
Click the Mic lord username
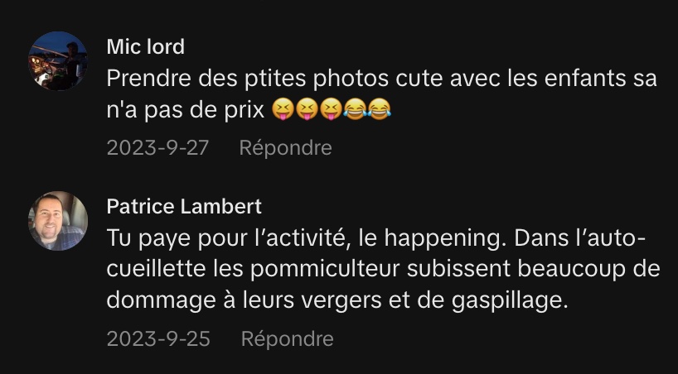coord(146,46)
